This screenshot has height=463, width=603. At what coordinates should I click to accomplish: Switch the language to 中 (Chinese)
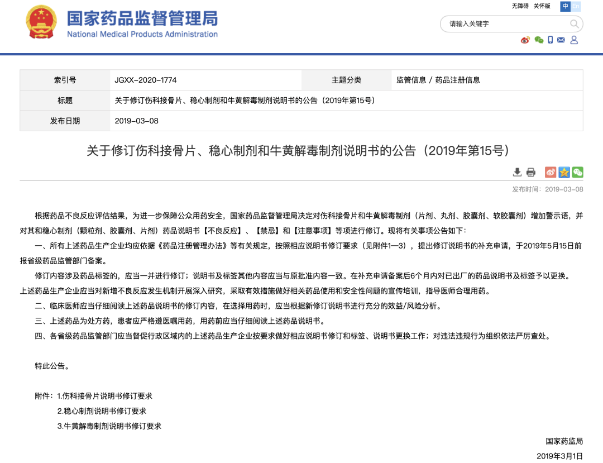(x=566, y=6)
